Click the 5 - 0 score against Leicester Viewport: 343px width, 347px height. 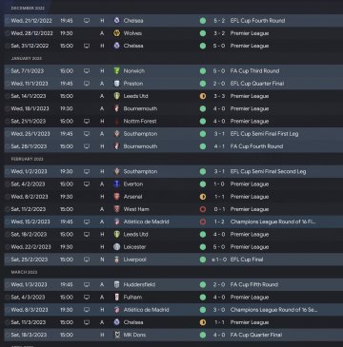pyautogui.click(x=219, y=247)
